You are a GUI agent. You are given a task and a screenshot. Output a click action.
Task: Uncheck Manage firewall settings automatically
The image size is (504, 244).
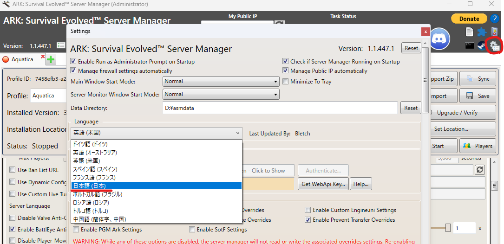click(x=73, y=71)
